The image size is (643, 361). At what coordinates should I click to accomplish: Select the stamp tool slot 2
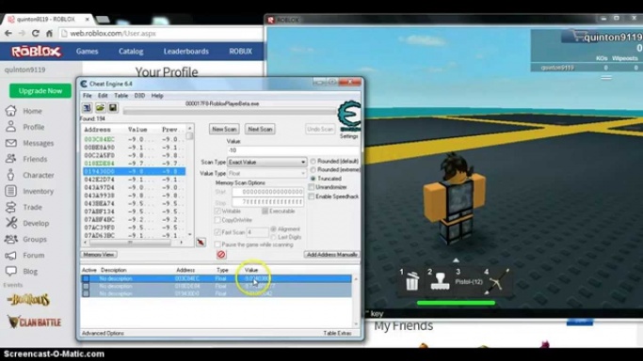[x=440, y=282]
